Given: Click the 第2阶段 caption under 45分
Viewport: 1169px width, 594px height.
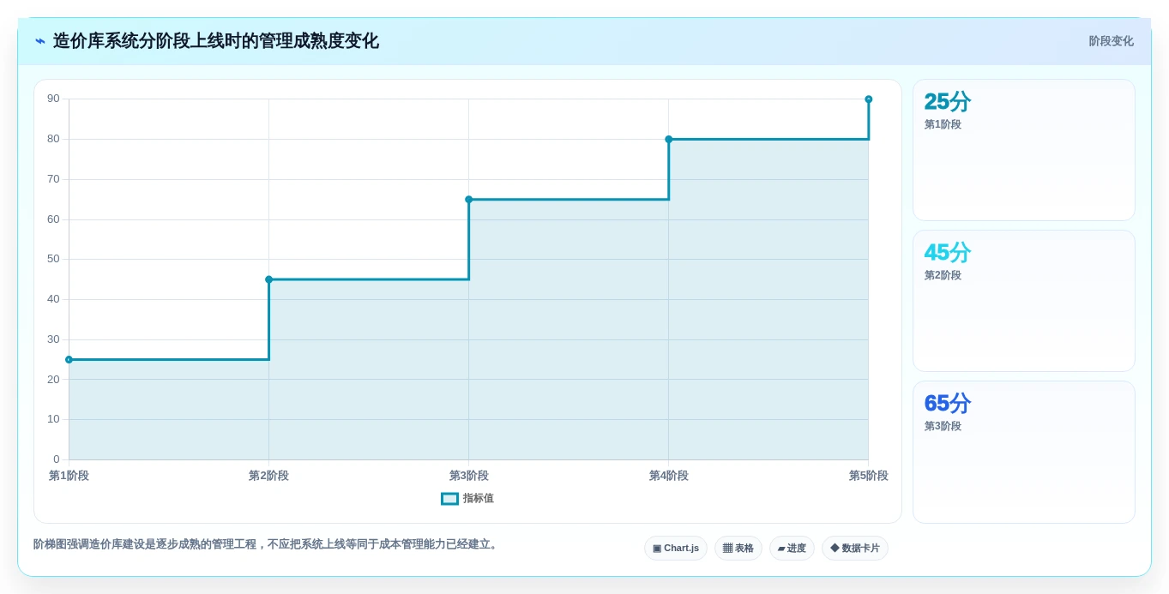Looking at the screenshot, I should 943,275.
